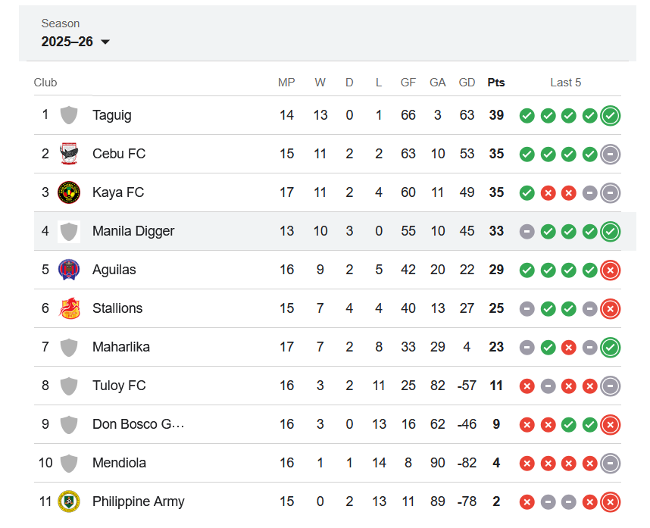Click the Aguilas club crest icon
650x528 pixels.
[69, 270]
